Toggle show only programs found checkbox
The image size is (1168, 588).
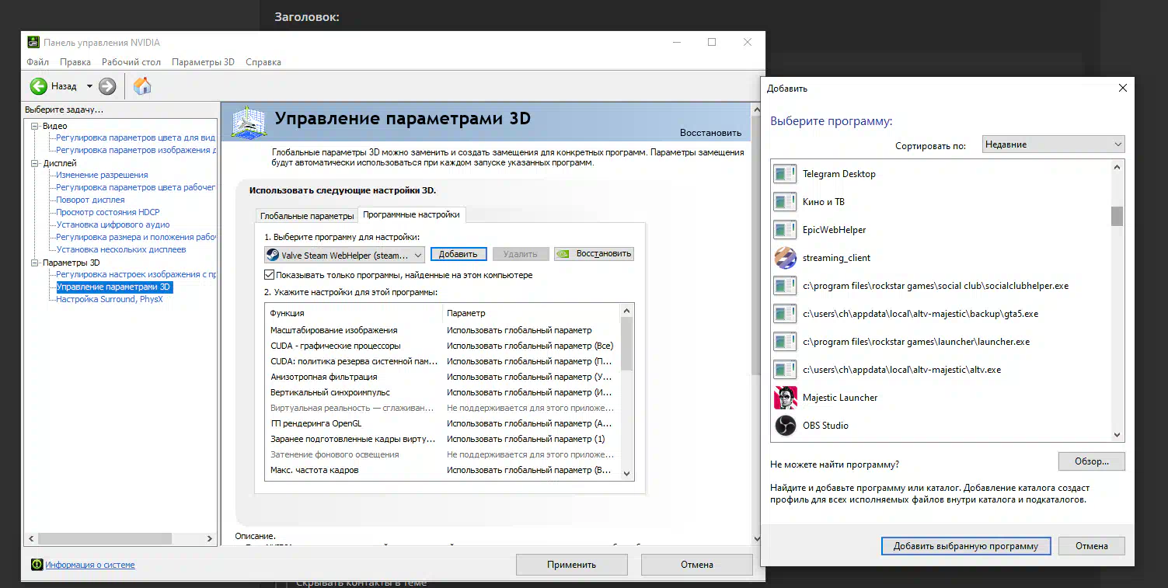click(x=270, y=275)
